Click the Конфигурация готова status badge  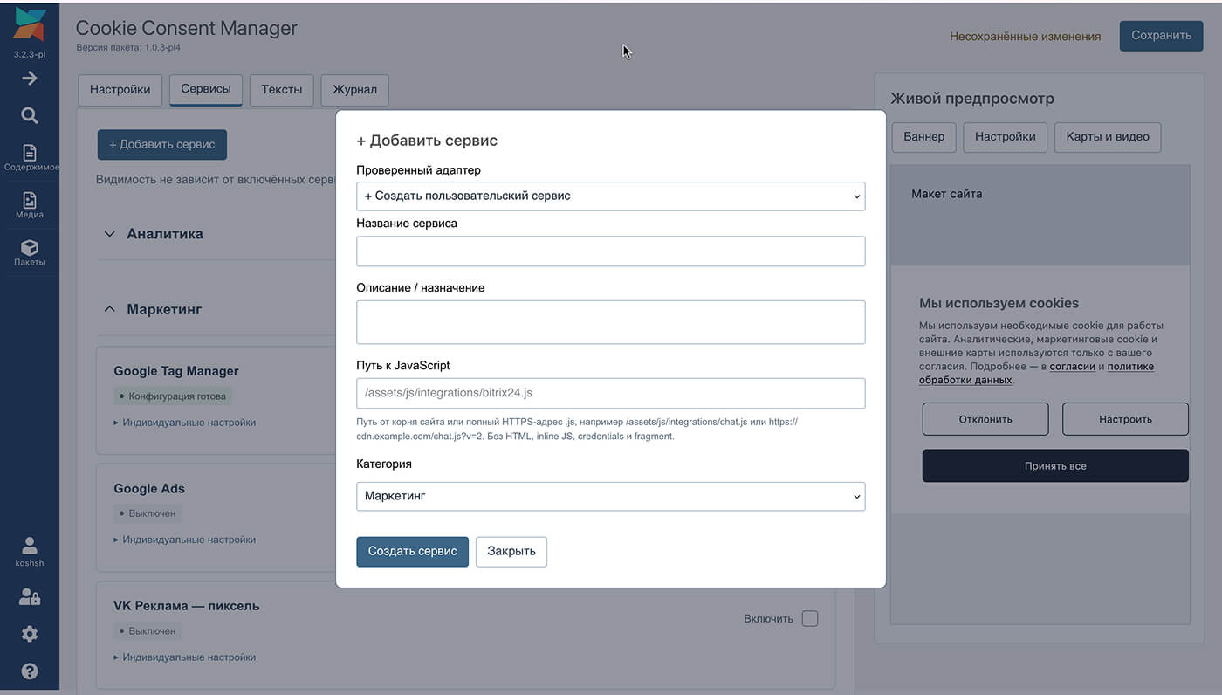[173, 396]
